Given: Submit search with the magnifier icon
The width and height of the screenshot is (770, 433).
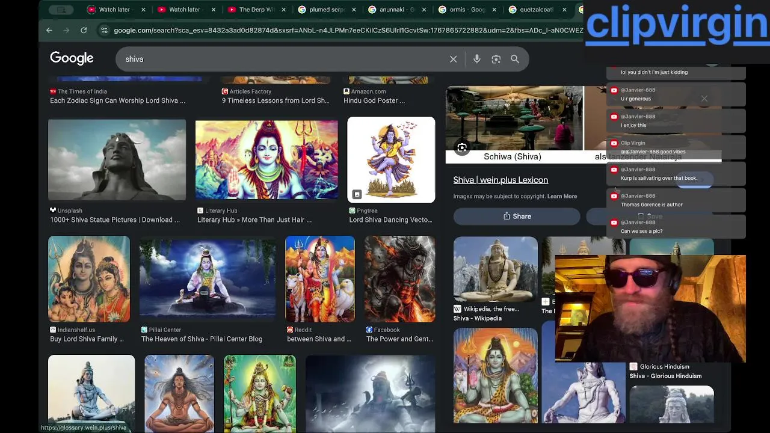Looking at the screenshot, I should coord(515,59).
